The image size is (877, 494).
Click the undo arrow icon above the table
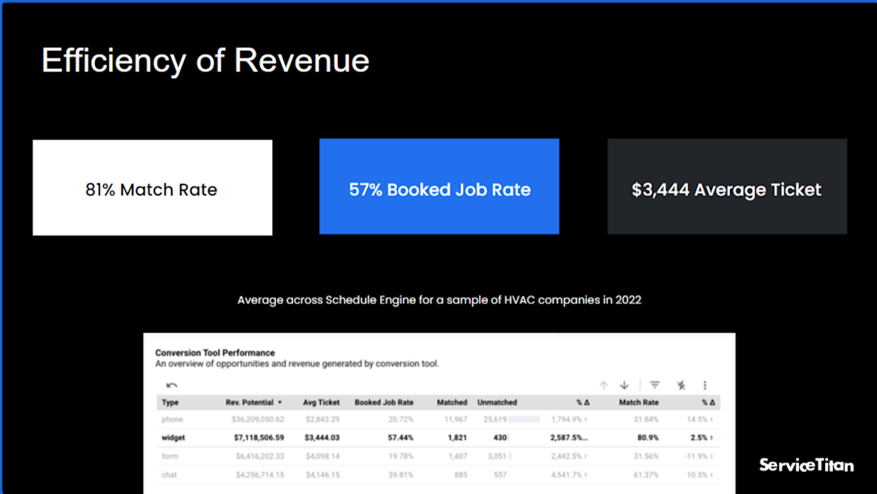coord(171,385)
